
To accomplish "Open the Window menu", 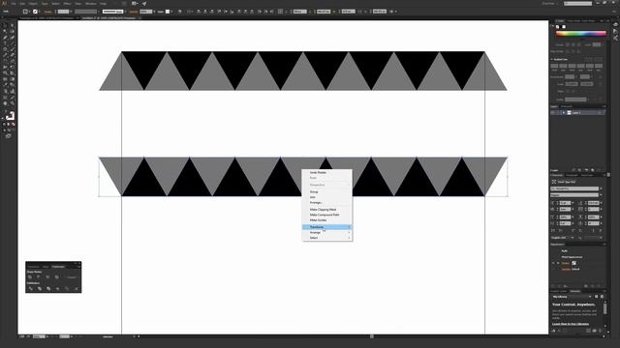I will click(x=90, y=4).
